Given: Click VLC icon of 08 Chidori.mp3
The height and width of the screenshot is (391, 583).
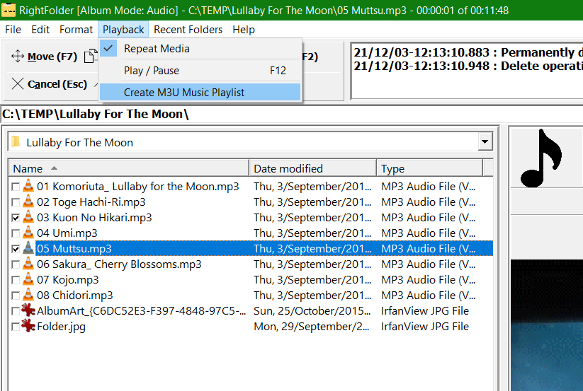Looking at the screenshot, I should (x=28, y=295).
